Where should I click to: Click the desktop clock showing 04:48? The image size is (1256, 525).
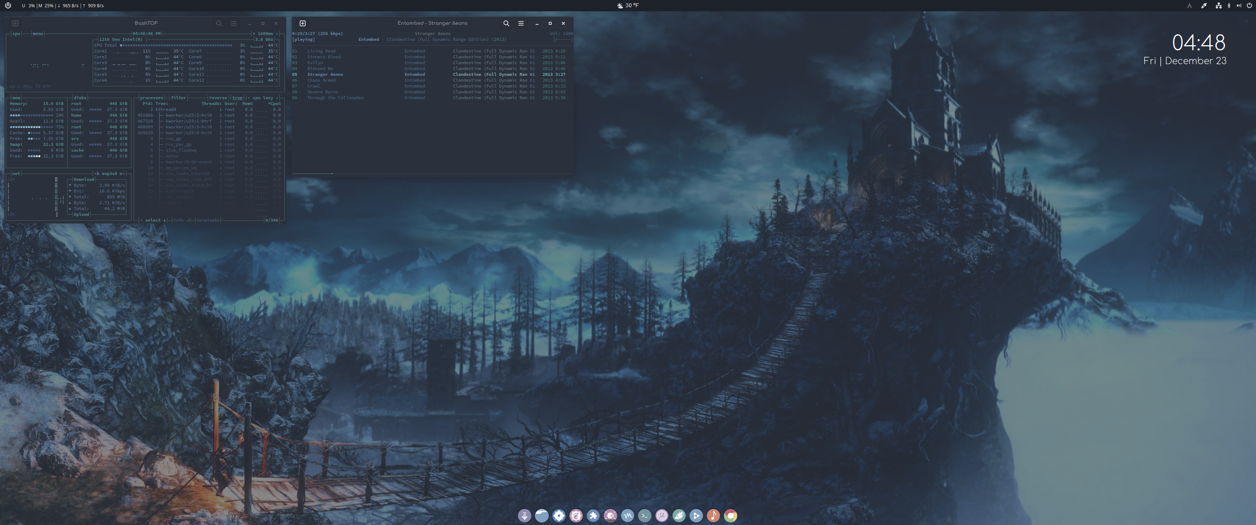coord(1198,43)
